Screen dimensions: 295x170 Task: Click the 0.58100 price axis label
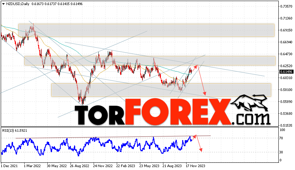point(286,90)
